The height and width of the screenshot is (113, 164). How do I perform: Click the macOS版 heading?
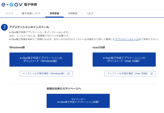point(99,47)
